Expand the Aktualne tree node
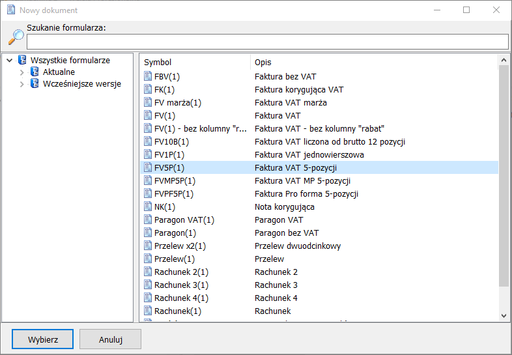This screenshot has width=512, height=355. 22,72
